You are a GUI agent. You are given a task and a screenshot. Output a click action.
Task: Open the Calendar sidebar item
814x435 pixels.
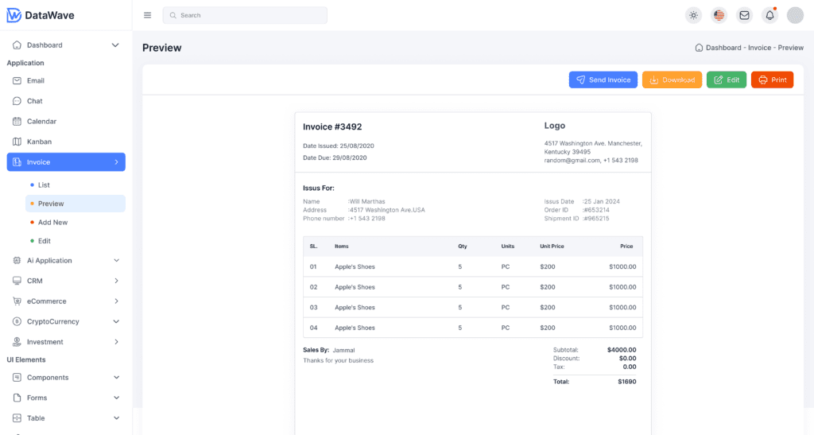41,122
